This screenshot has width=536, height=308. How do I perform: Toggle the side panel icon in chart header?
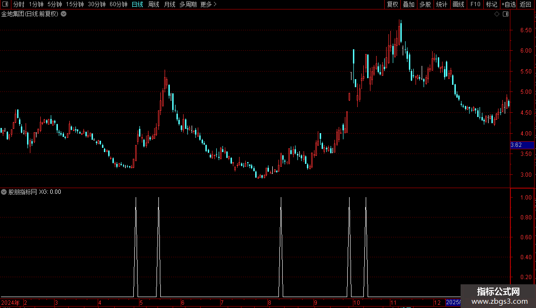pos(506,14)
